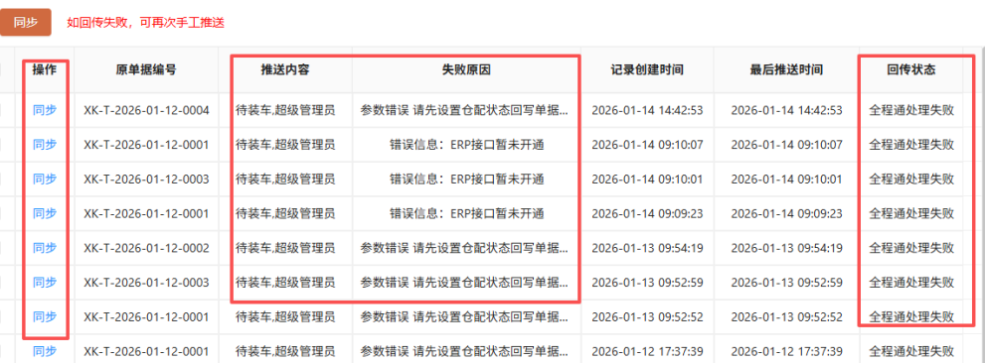Click 待装车,超级管理员 in row created 2026-01-13 09:52:52

(x=285, y=317)
